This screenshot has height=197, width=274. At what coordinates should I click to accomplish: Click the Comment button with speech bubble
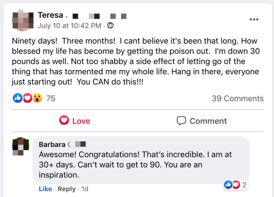[x=202, y=121]
